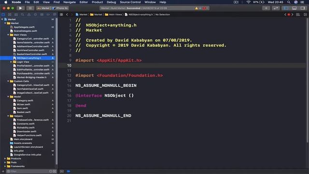309x174 pixels.
Task: Jump to the previous issue in the editor
Action: (x=285, y=14)
